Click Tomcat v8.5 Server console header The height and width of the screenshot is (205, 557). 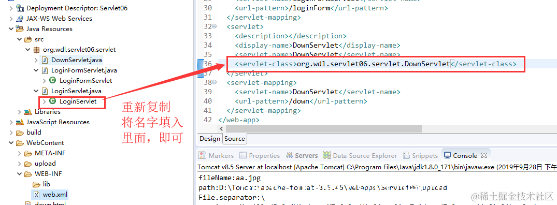coord(377,167)
